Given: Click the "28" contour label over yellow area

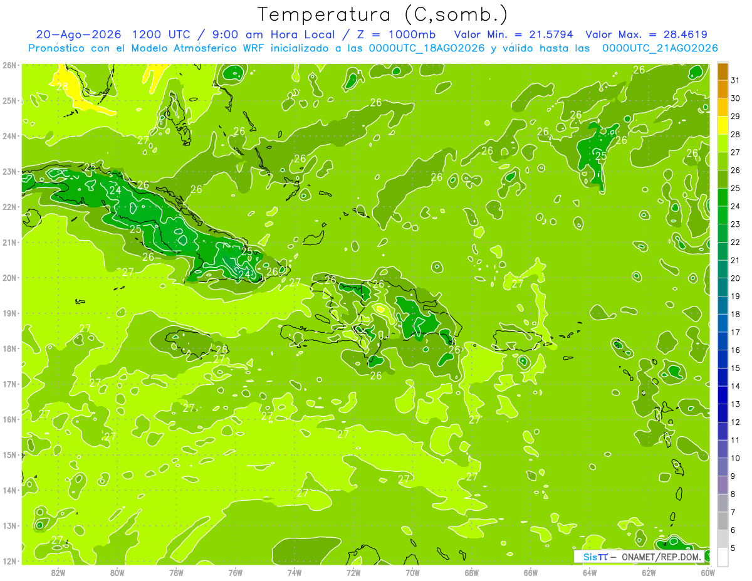Looking at the screenshot, I should (x=62, y=86).
